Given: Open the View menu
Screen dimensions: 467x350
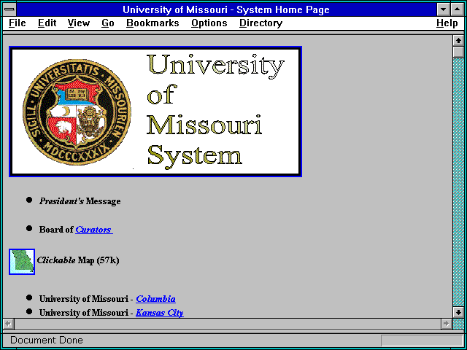Looking at the screenshot, I should (78, 23).
